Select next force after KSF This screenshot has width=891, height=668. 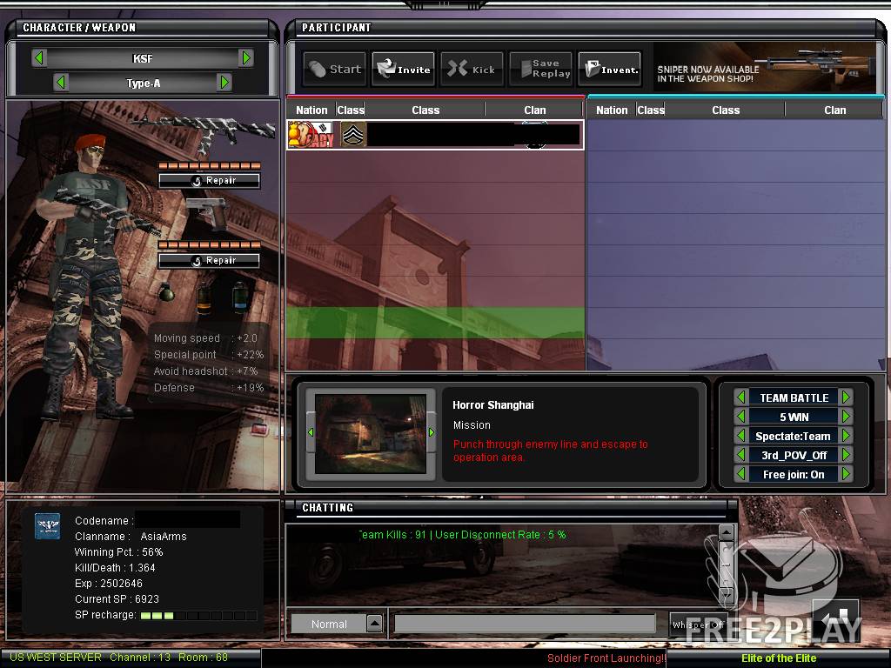point(246,58)
